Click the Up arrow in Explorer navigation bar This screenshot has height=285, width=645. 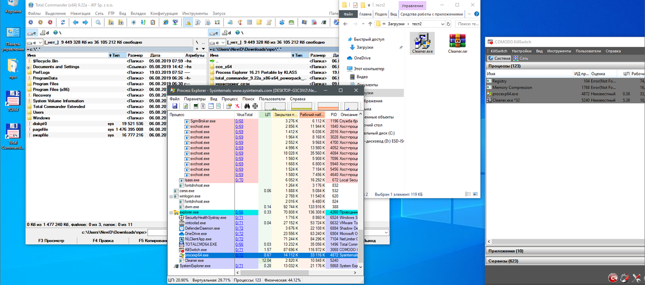(370, 24)
